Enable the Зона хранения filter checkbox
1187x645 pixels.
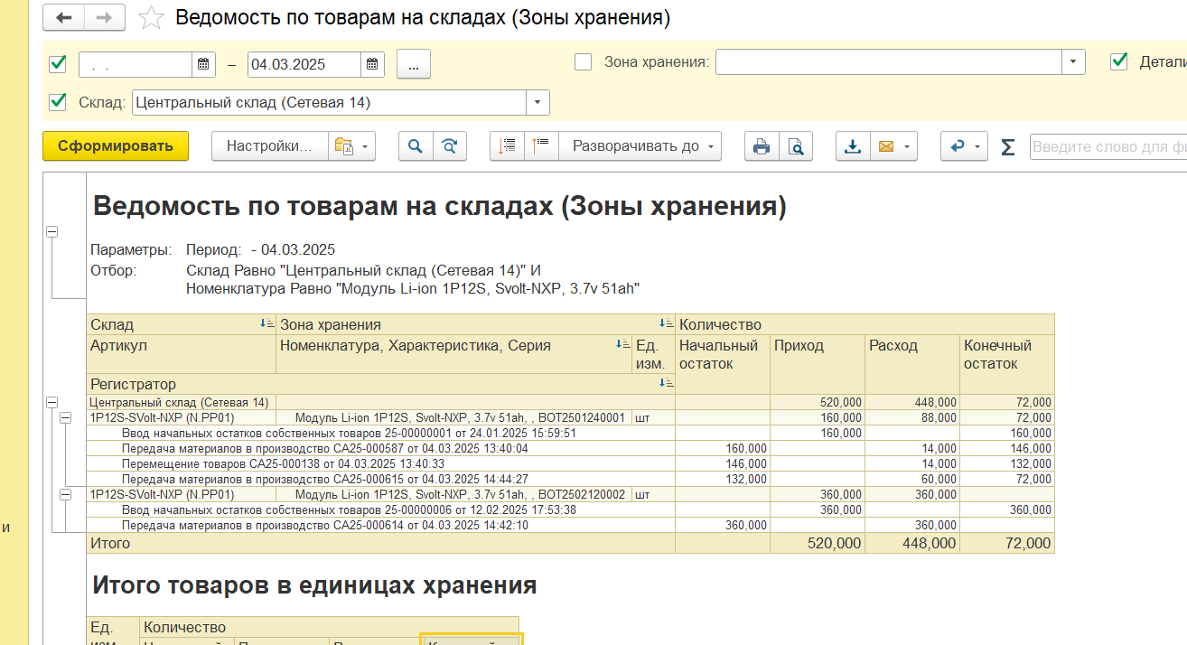click(584, 61)
